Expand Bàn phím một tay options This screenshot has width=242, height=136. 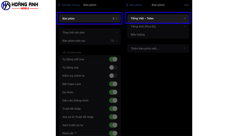pos(90,41)
